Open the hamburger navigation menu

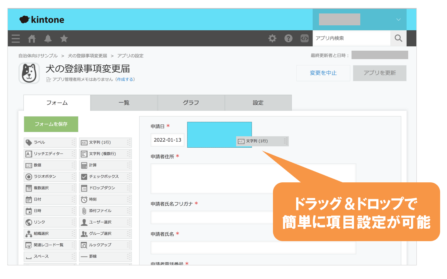[x=16, y=38]
